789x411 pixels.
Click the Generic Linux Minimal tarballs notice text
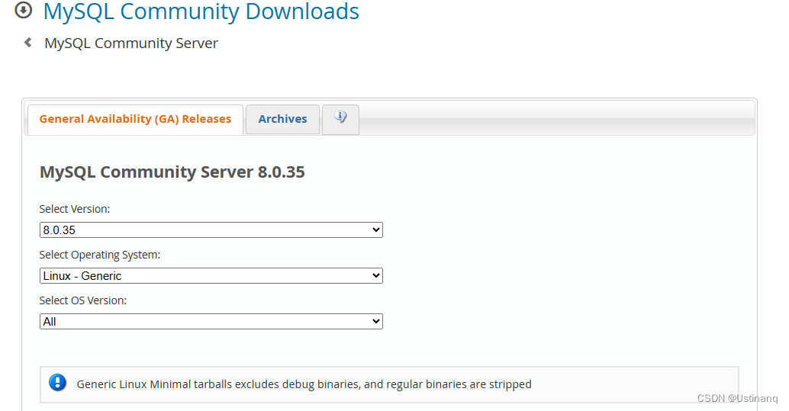[x=304, y=384]
